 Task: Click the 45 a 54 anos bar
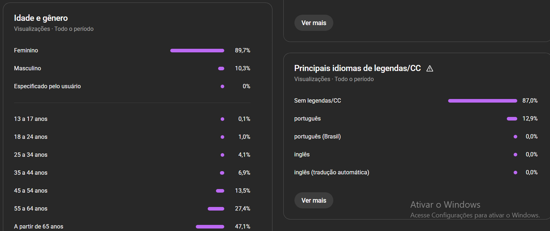(220, 191)
